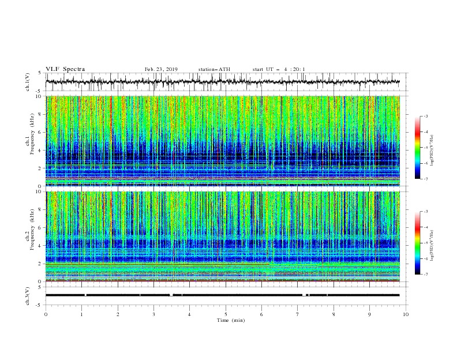This screenshot has height=353, width=457.
Task: Click the "station=ATH" header text
Action: pos(214,69)
